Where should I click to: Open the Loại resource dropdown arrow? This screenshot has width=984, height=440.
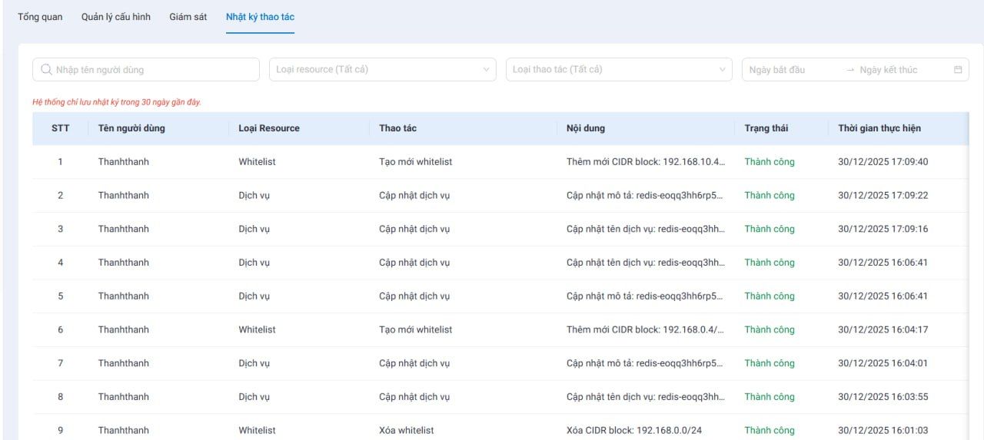point(485,70)
